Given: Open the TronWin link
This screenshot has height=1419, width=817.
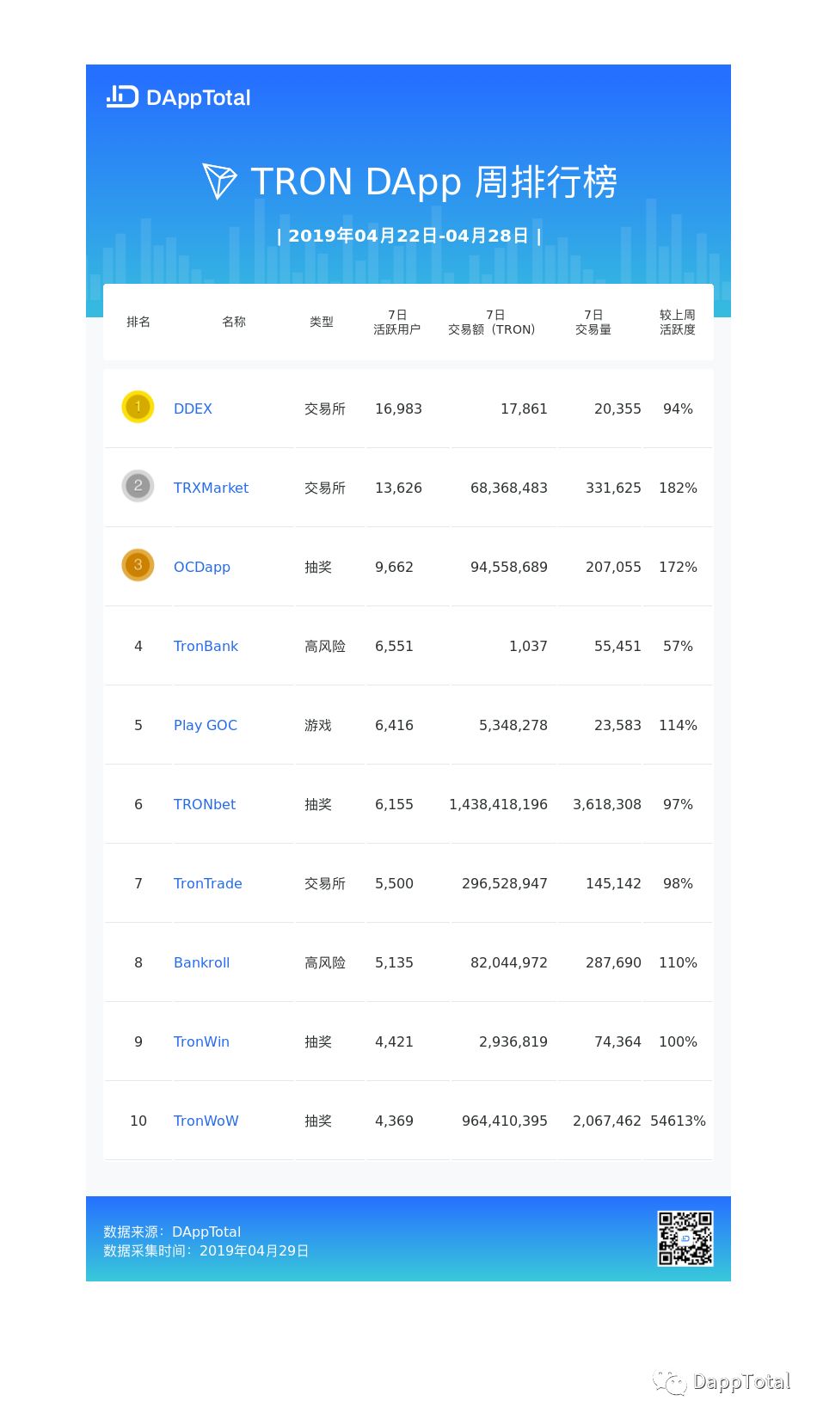Looking at the screenshot, I should click(x=201, y=1041).
